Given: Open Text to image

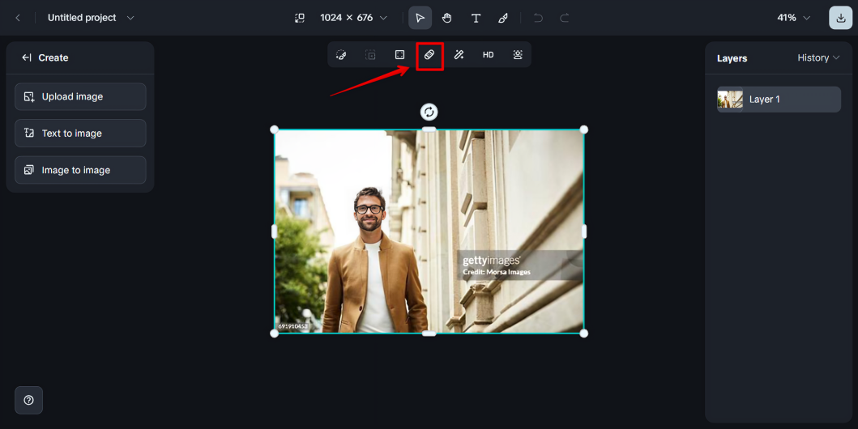Looking at the screenshot, I should tap(80, 134).
